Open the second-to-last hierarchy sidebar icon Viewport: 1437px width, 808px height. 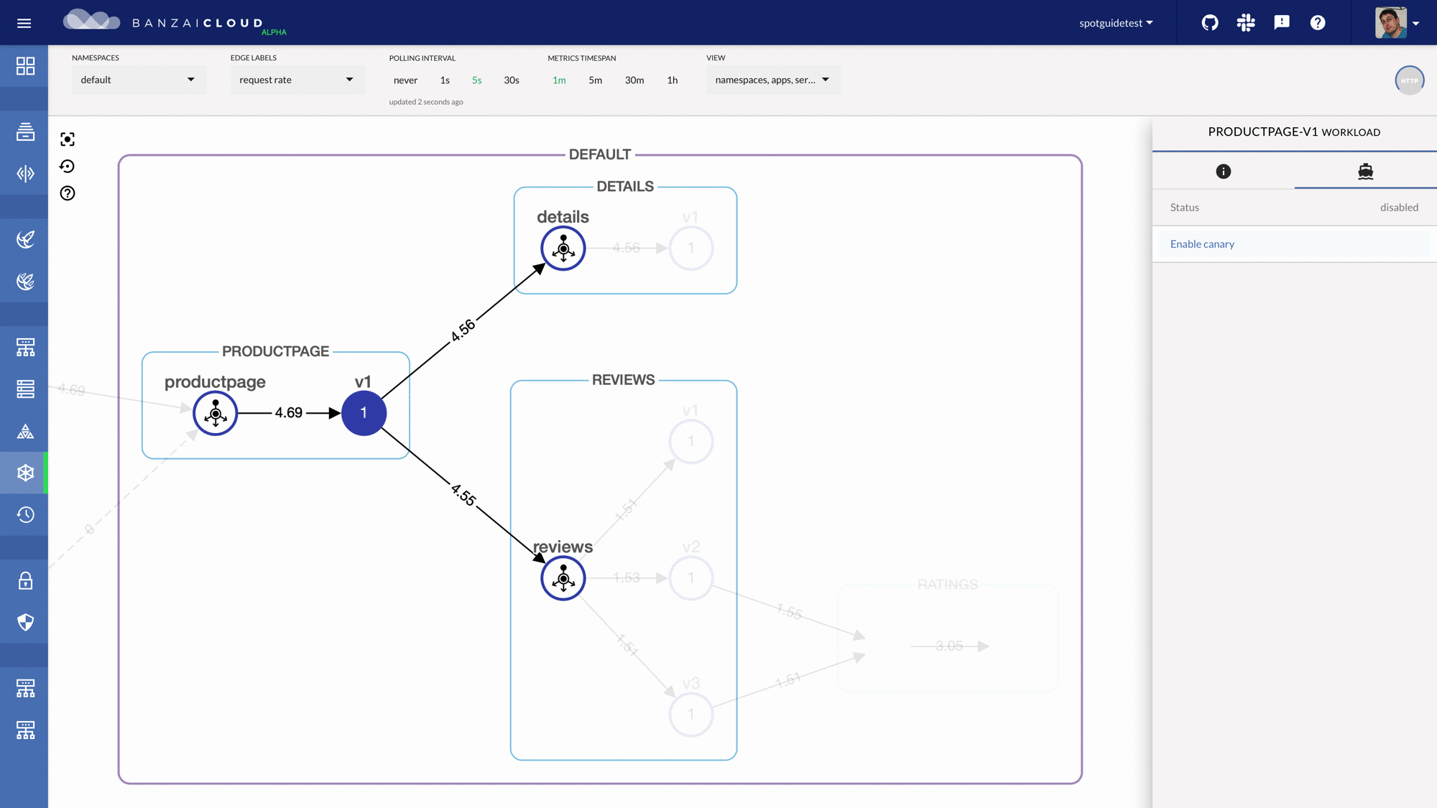tap(25, 688)
